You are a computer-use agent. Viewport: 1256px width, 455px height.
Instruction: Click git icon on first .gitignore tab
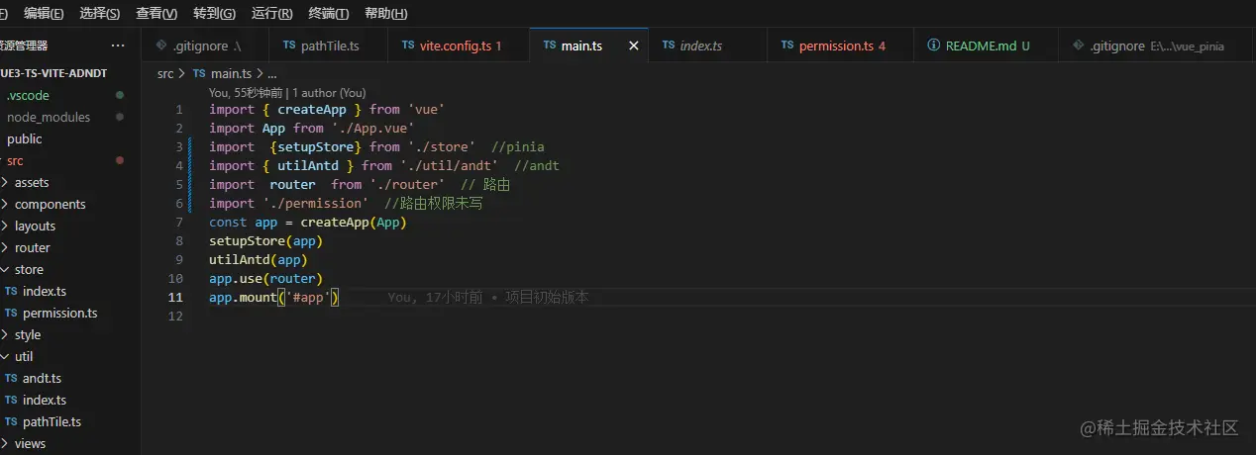(162, 45)
